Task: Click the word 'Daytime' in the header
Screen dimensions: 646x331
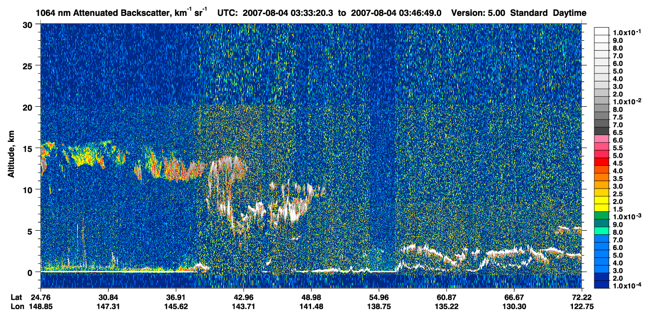Action: click(x=569, y=13)
